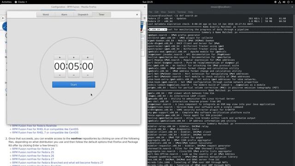Open the Terminal menu in terminal menubar
The image size is (295, 166).
point(182,12)
